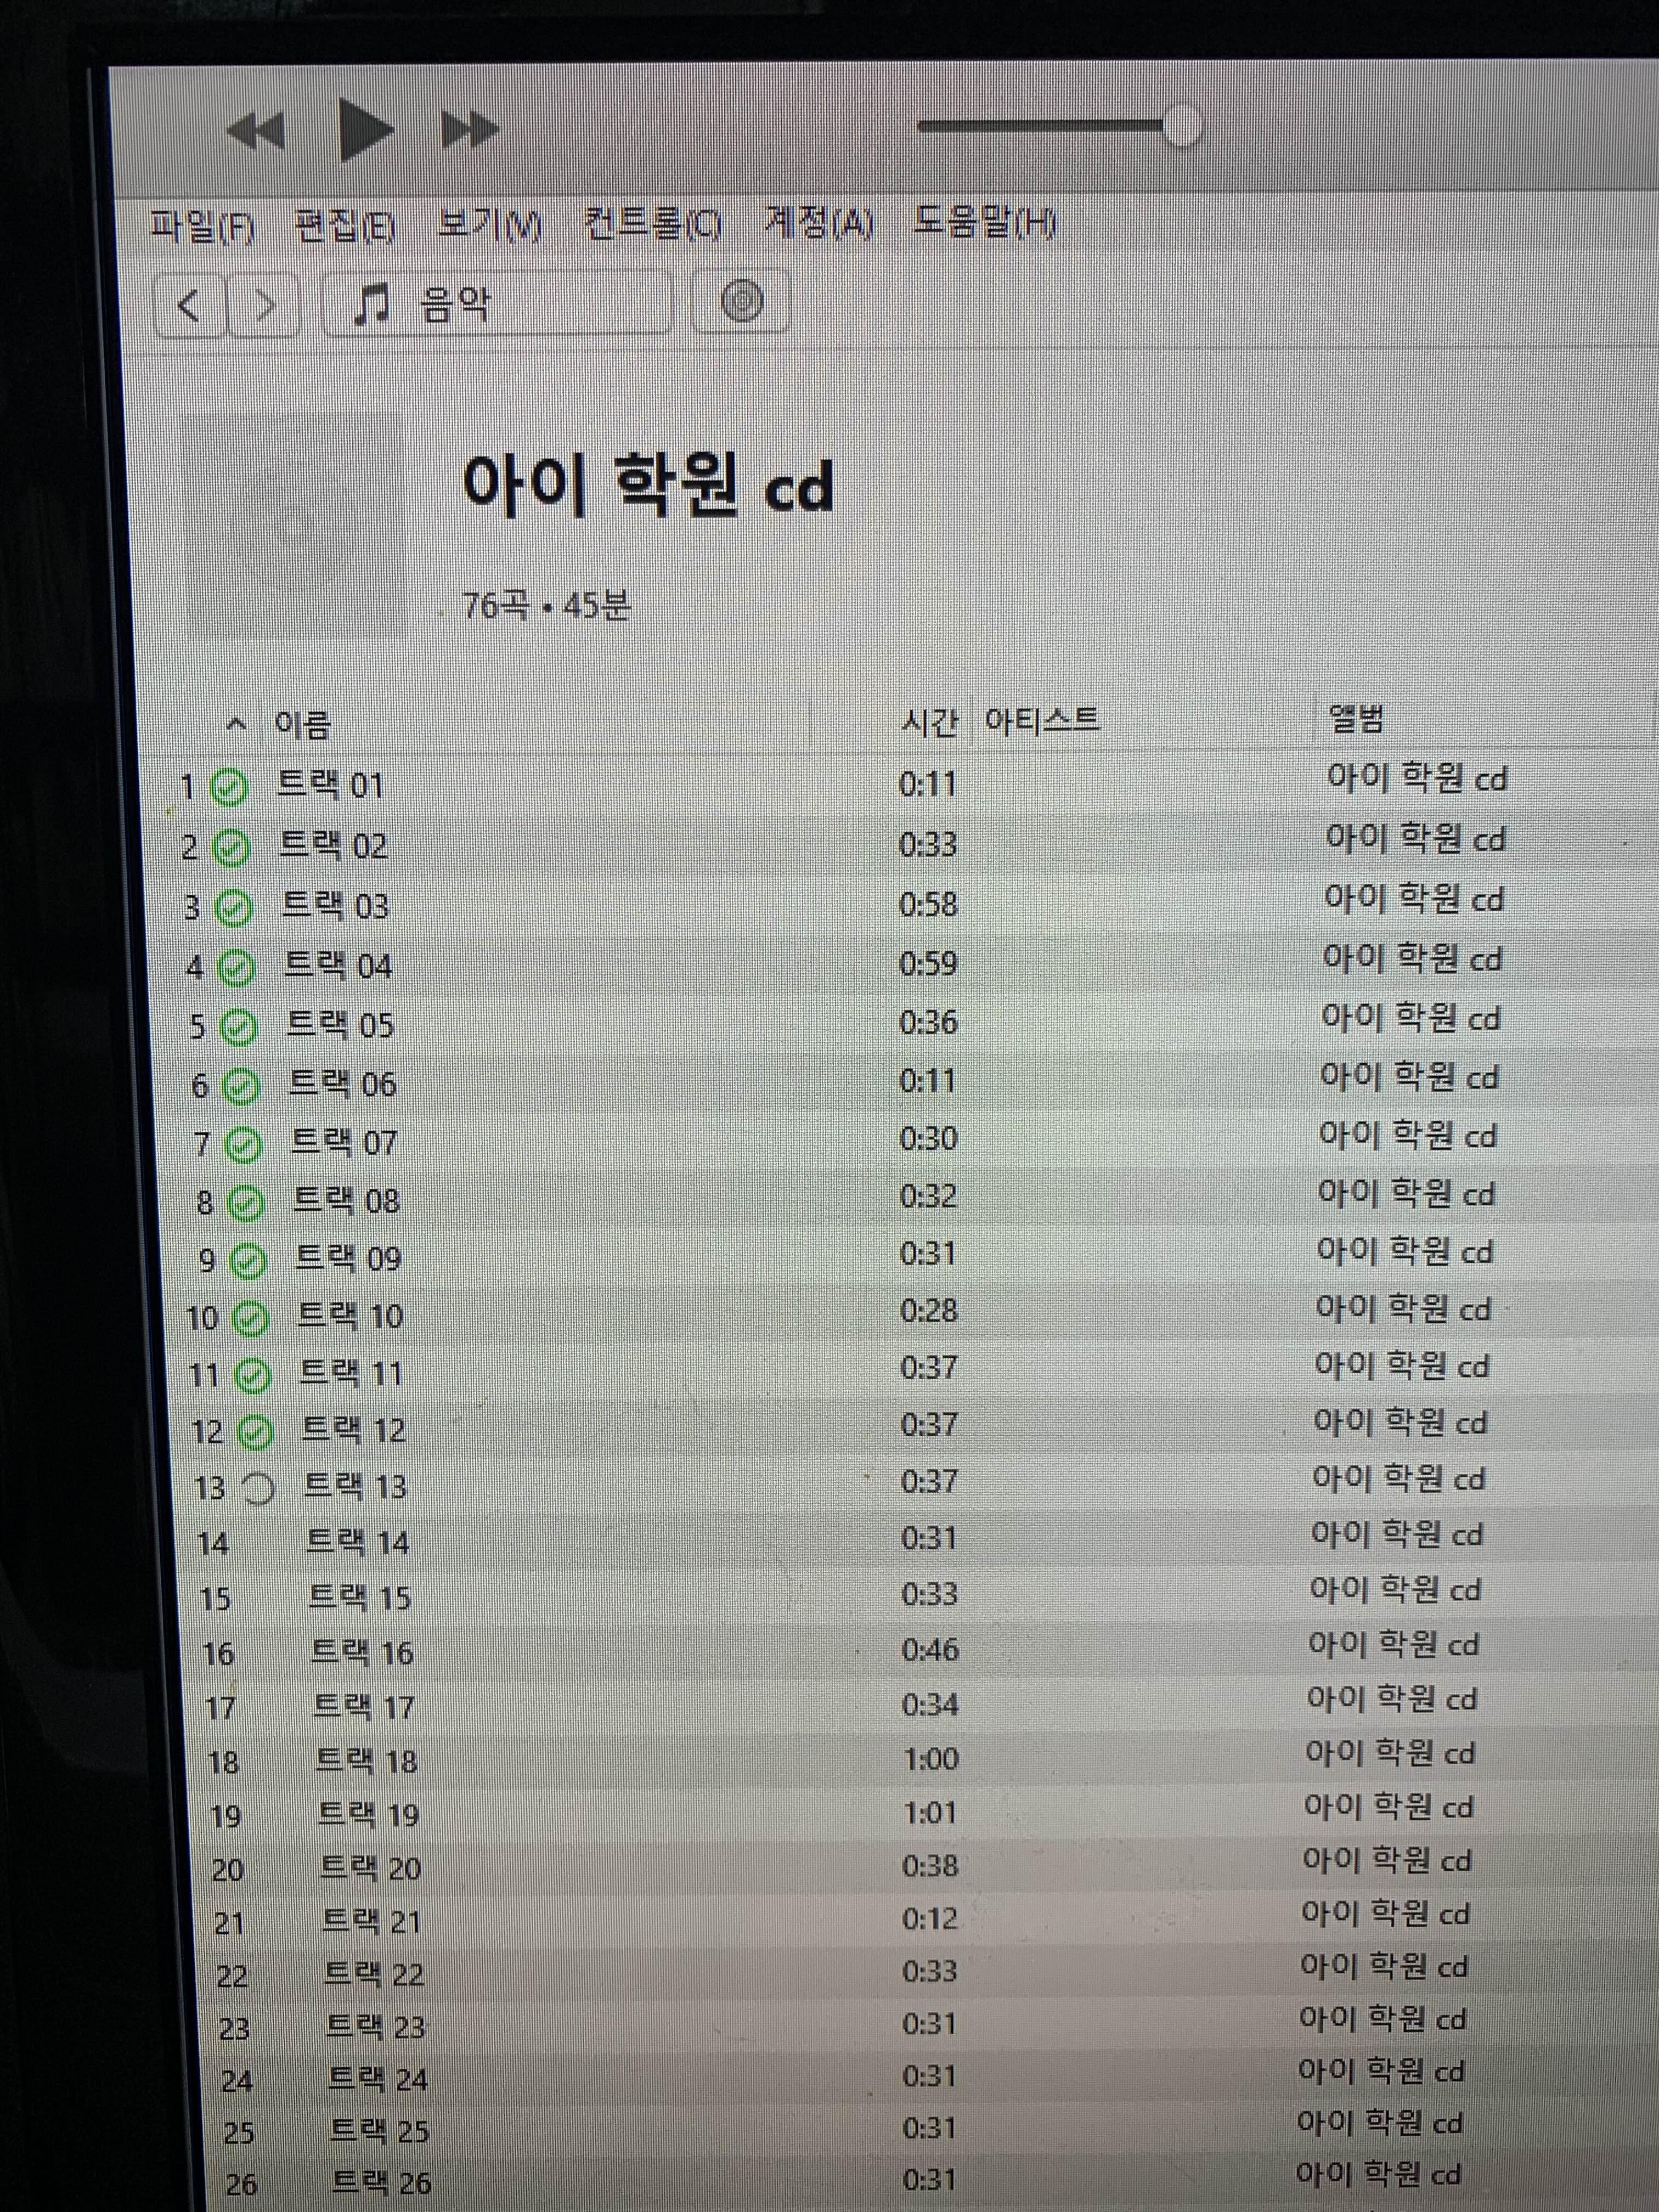Viewport: 1659px width, 2212px height.
Task: Sort tracks by 이름 column header
Action: (x=302, y=724)
